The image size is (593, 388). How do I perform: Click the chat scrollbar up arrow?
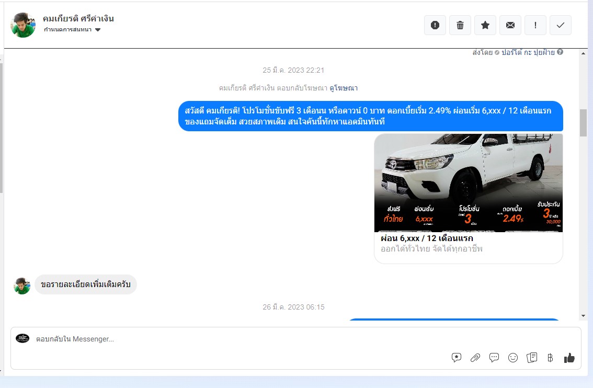pos(583,53)
